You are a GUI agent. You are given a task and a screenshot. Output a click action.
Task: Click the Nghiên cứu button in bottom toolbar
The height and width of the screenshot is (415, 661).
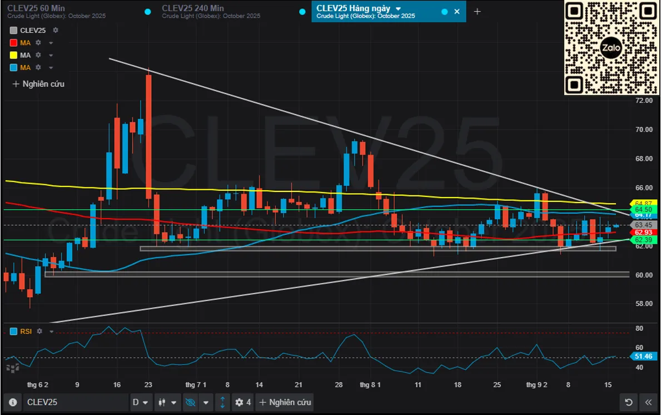point(284,402)
